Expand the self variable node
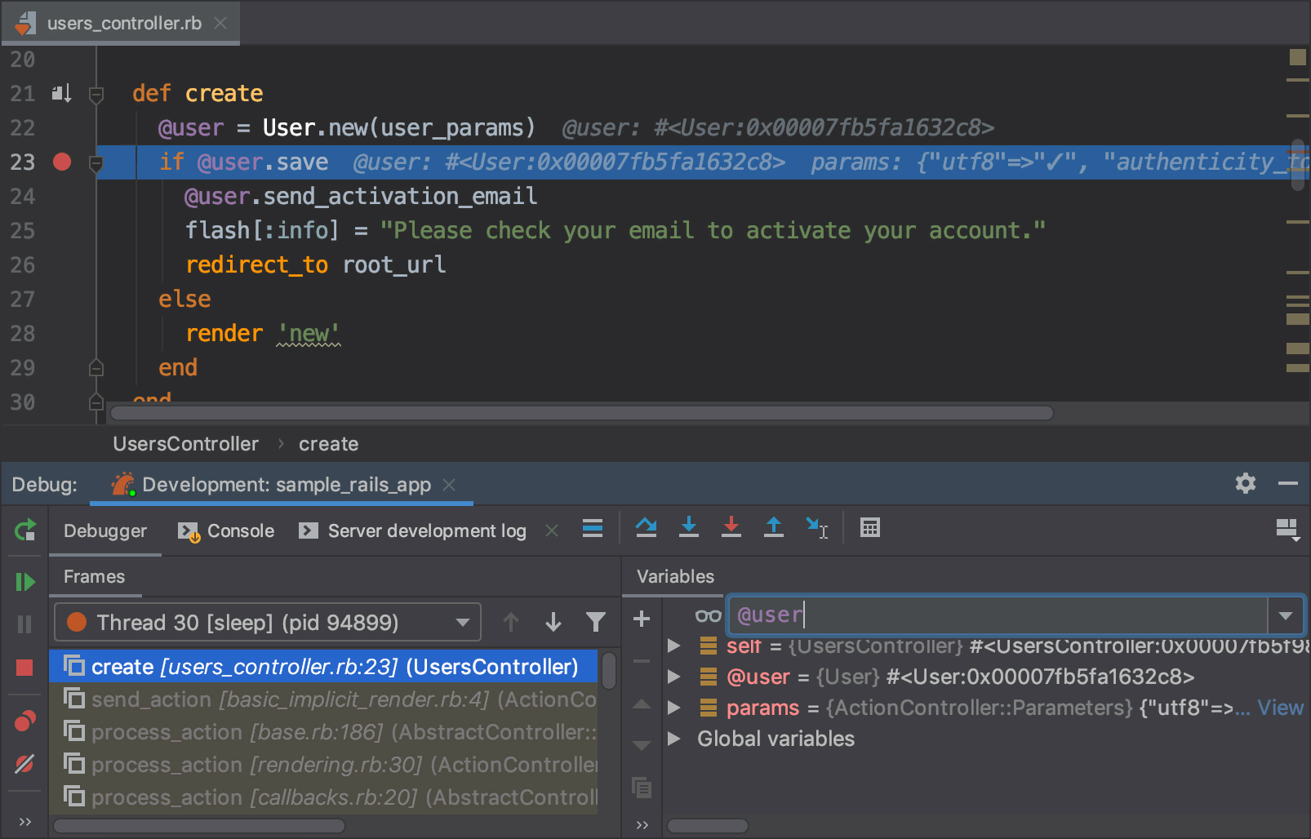1311x839 pixels. [x=674, y=646]
